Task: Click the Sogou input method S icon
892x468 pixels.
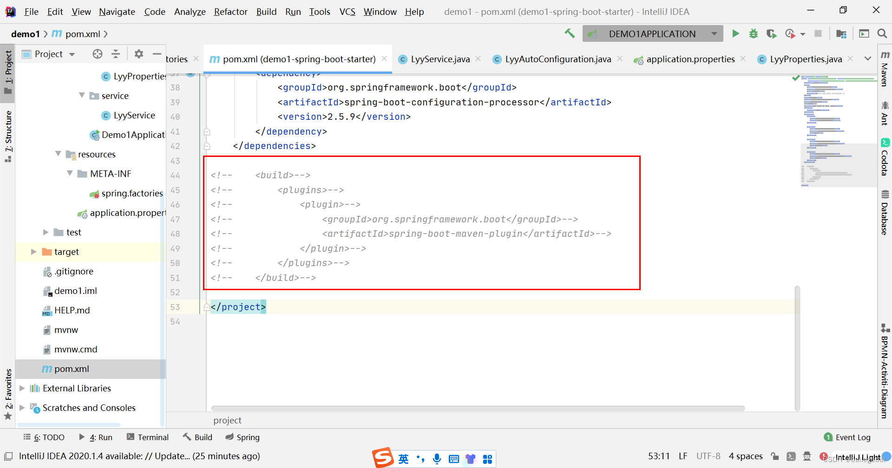Action: click(383, 458)
